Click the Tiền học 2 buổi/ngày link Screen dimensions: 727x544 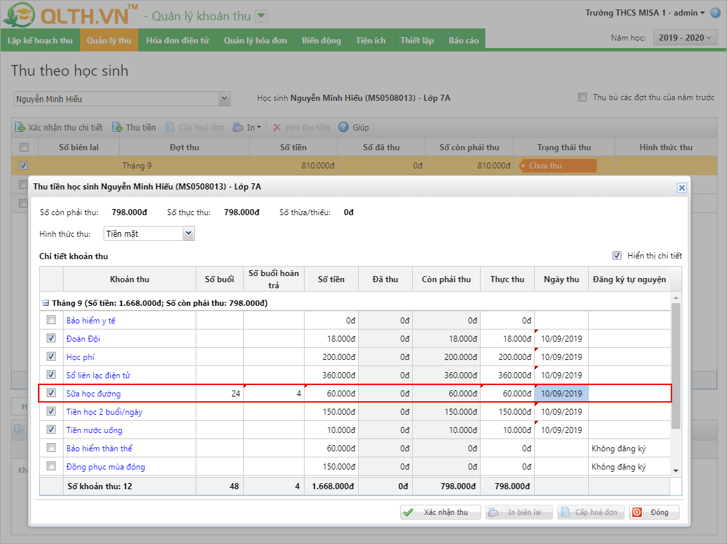(x=104, y=411)
